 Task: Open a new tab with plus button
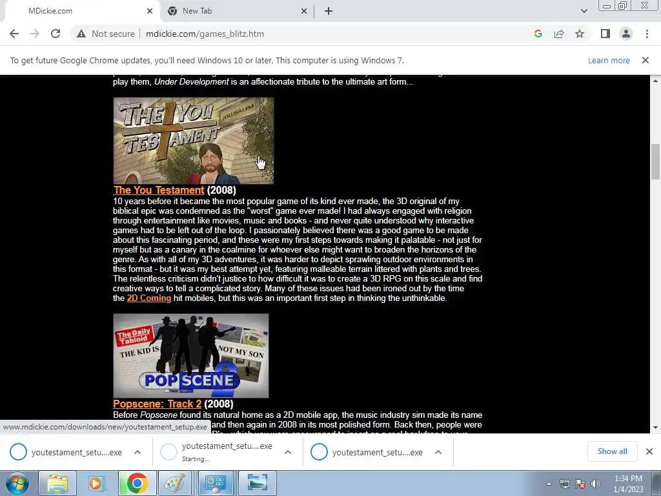point(329,12)
